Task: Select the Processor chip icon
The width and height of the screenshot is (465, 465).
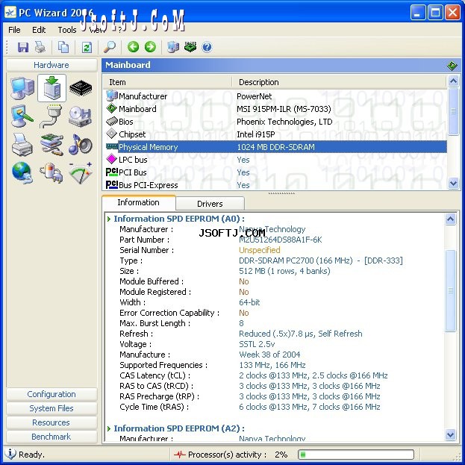Action: click(81, 88)
